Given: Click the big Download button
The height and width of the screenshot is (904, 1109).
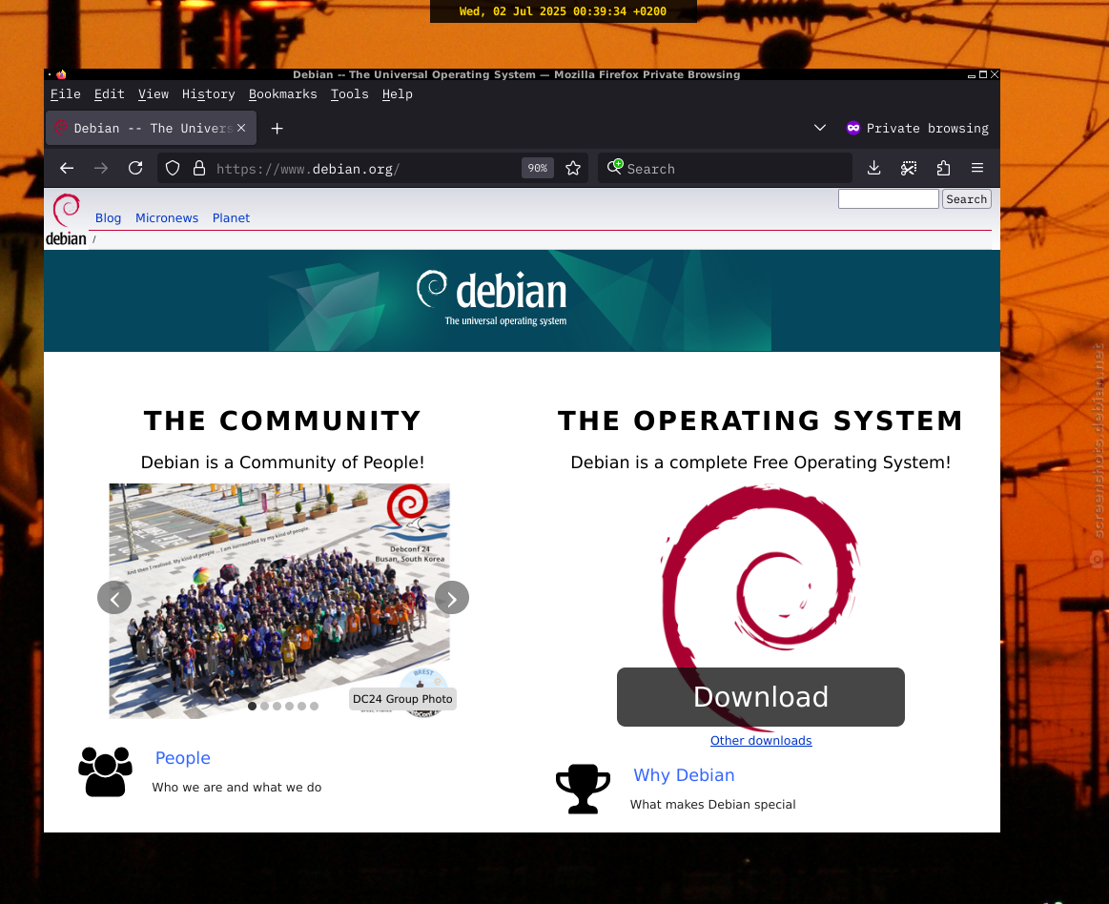Looking at the screenshot, I should pos(760,697).
